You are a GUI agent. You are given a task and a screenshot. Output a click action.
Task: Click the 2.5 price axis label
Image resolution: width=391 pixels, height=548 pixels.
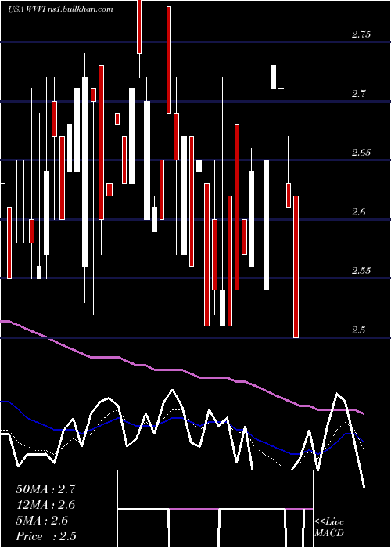click(x=359, y=330)
